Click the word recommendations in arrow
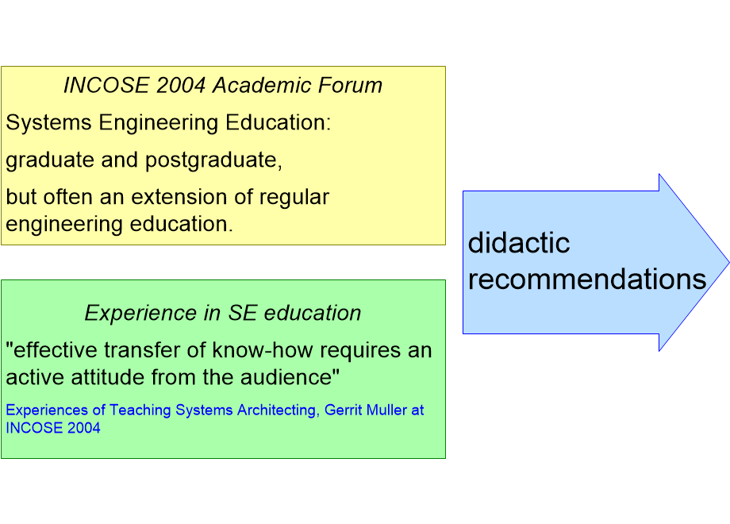 tap(587, 279)
